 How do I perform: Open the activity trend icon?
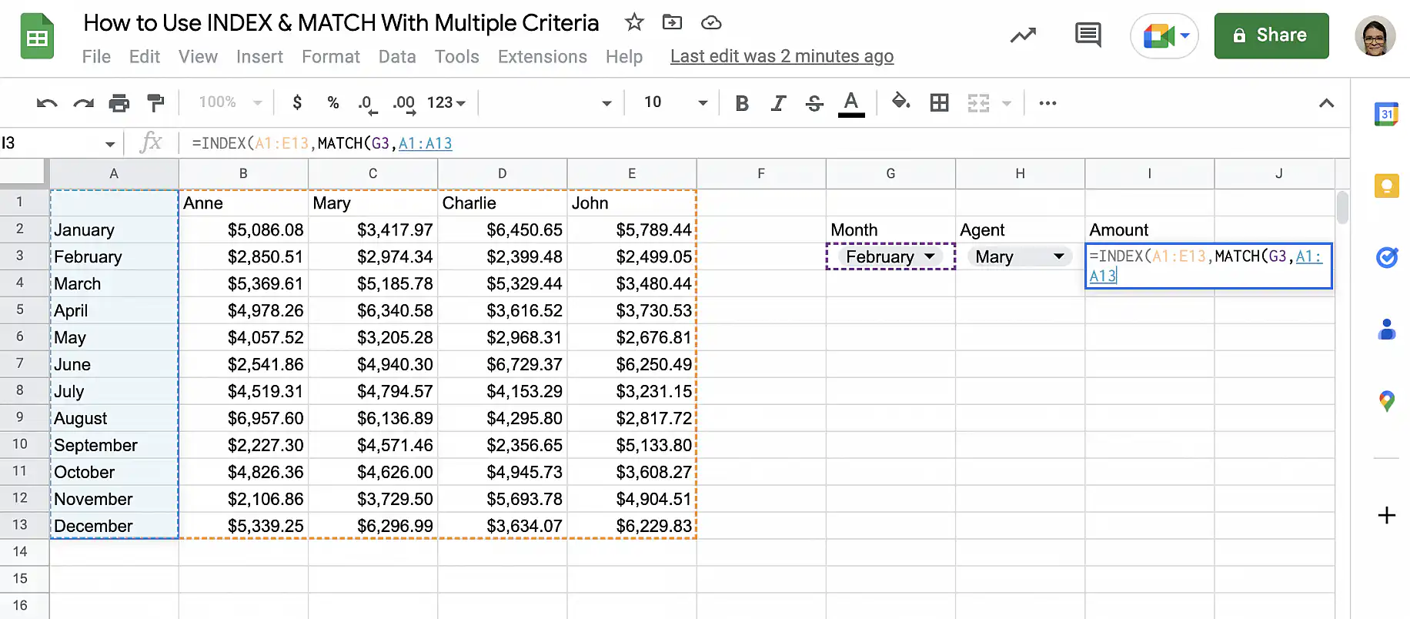click(x=1023, y=35)
